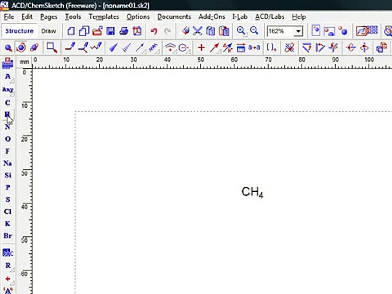Open a file with the folder icon

[x=97, y=31]
